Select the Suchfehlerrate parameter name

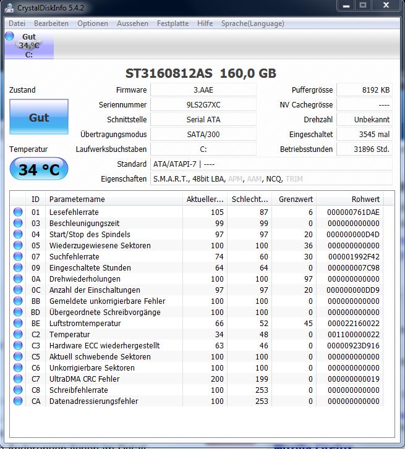pos(74,256)
